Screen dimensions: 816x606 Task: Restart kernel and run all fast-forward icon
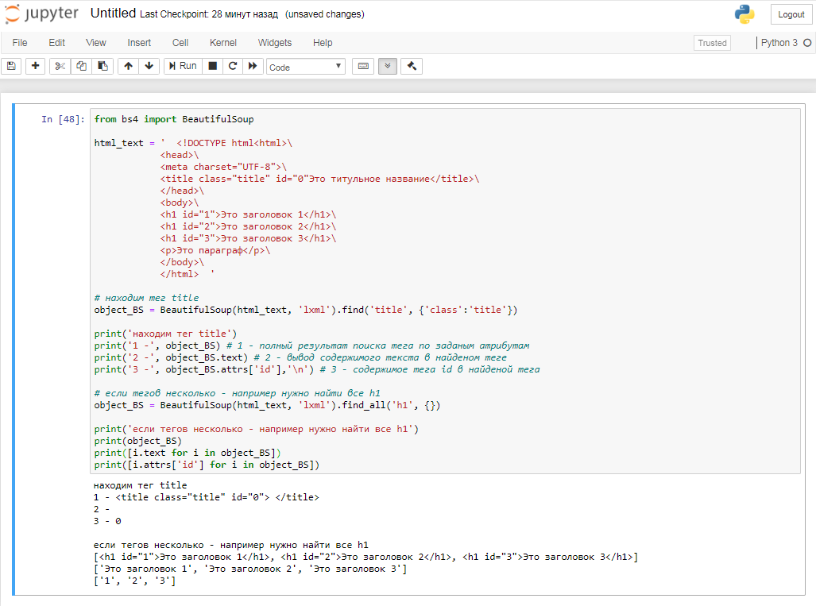tap(253, 66)
